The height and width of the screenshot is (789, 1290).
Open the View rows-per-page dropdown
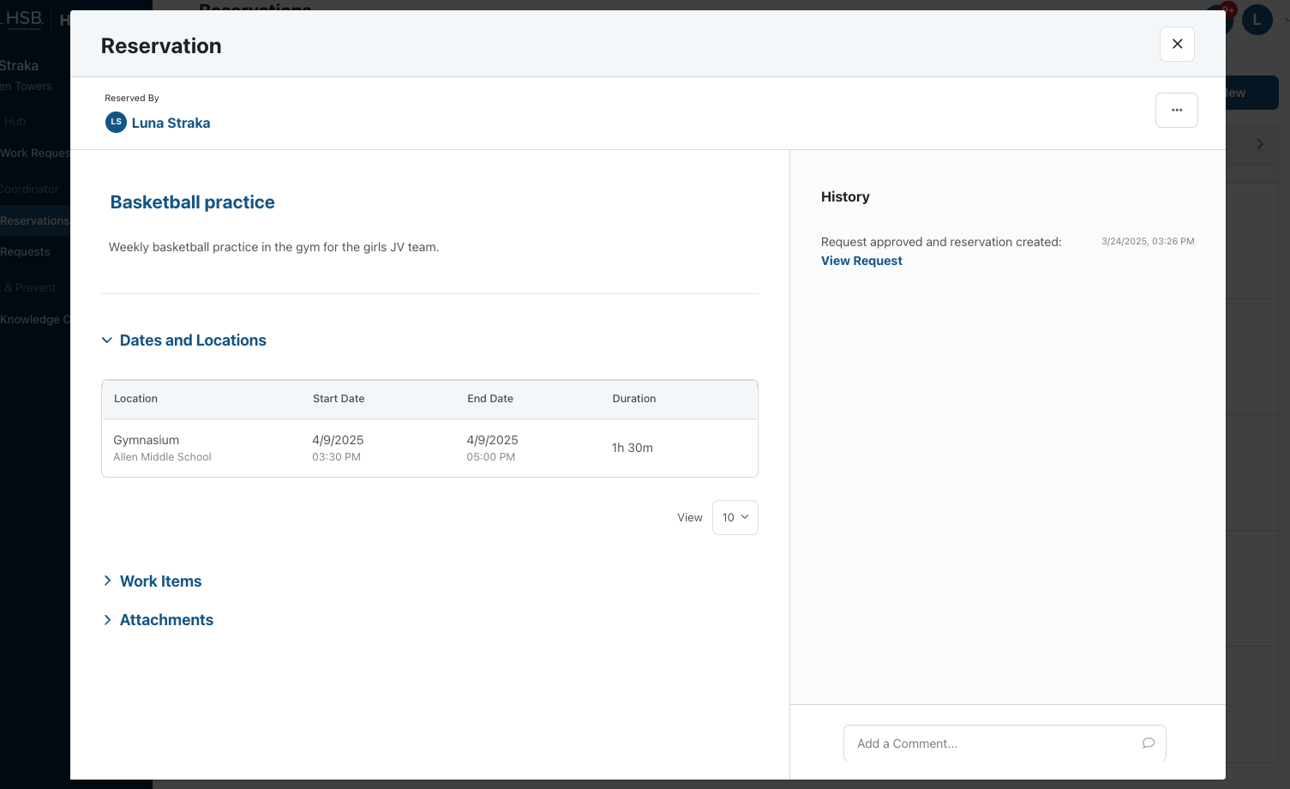click(735, 517)
